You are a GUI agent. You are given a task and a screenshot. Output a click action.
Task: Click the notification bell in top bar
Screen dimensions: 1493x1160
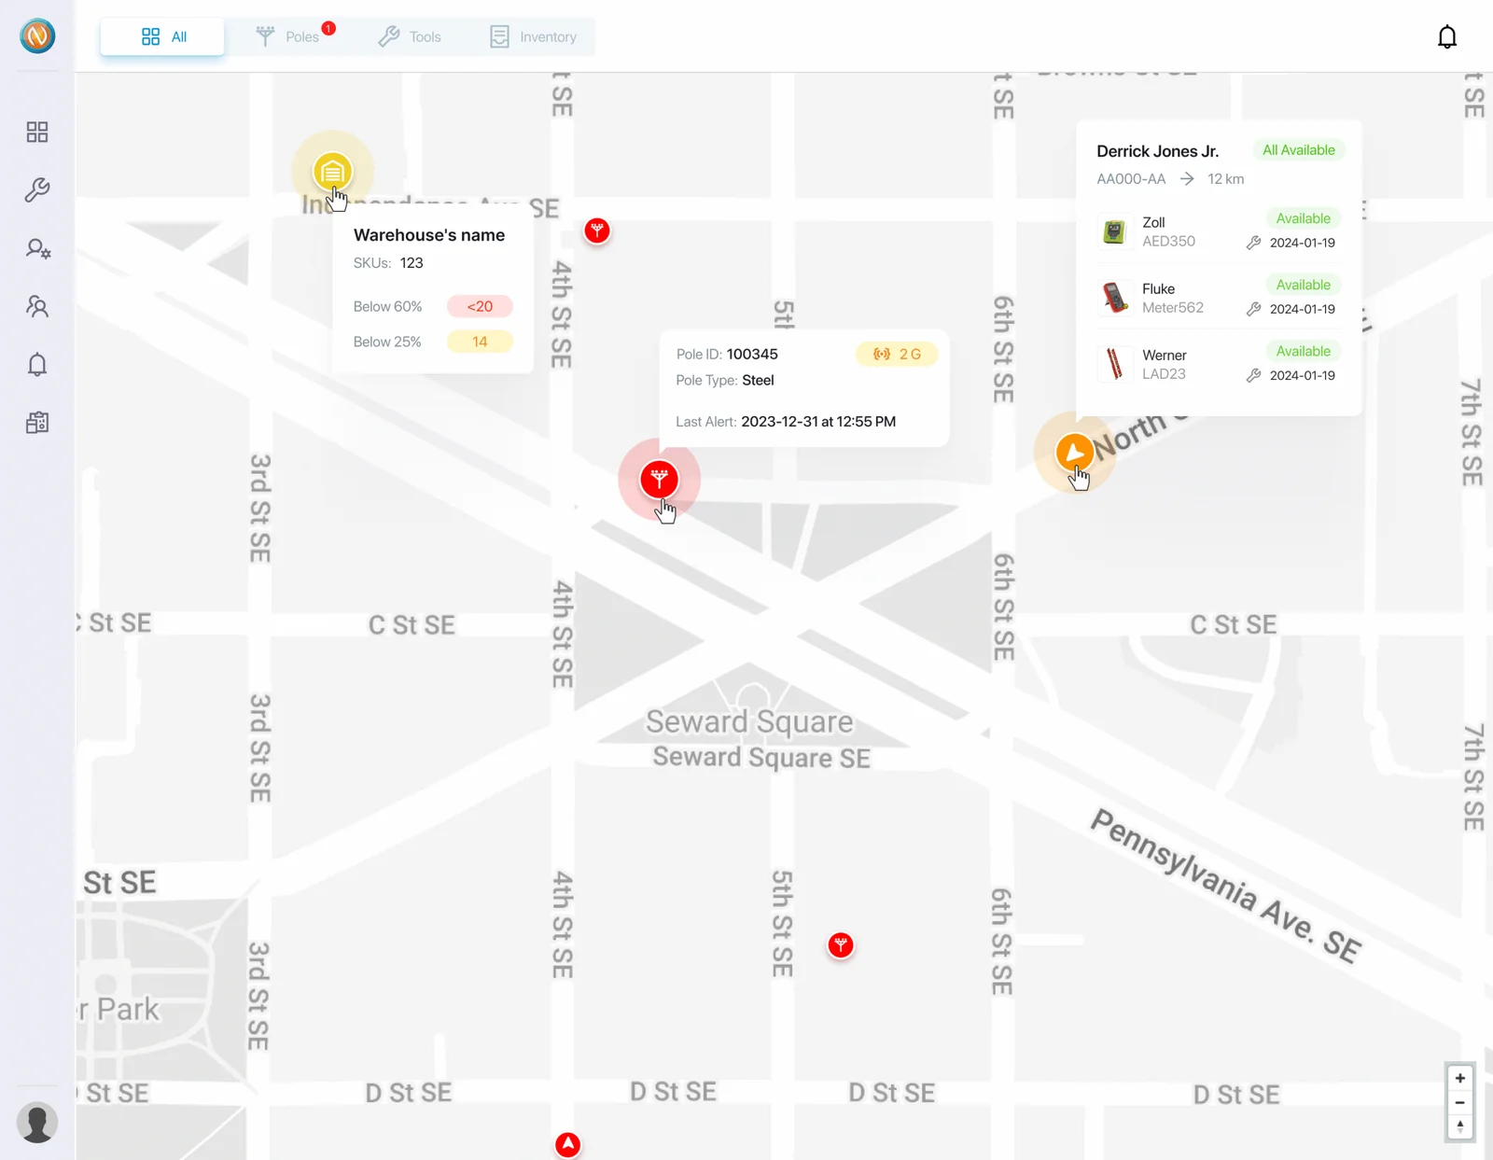click(x=1447, y=36)
